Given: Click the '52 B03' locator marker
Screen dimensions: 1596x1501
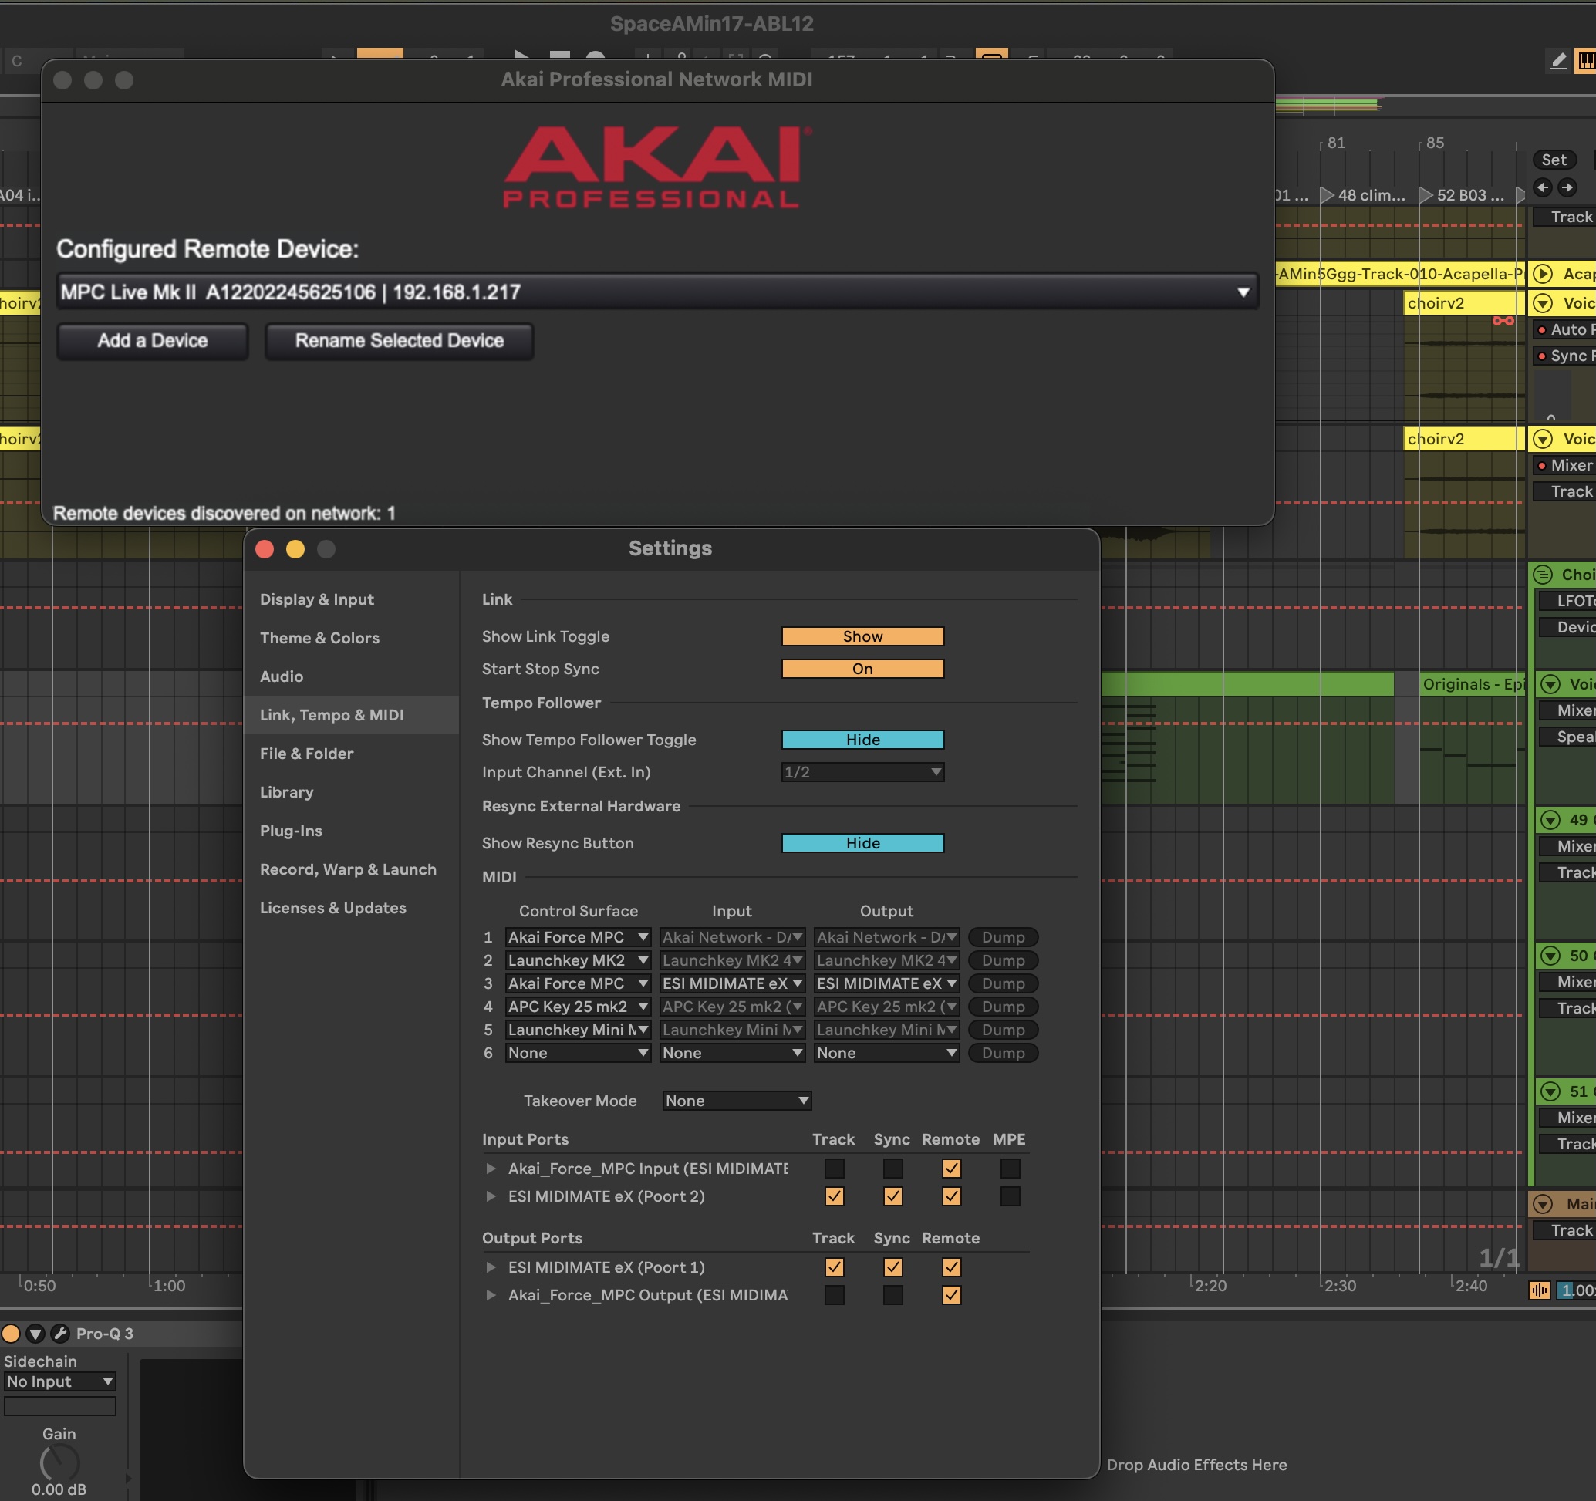Looking at the screenshot, I should (1462, 195).
